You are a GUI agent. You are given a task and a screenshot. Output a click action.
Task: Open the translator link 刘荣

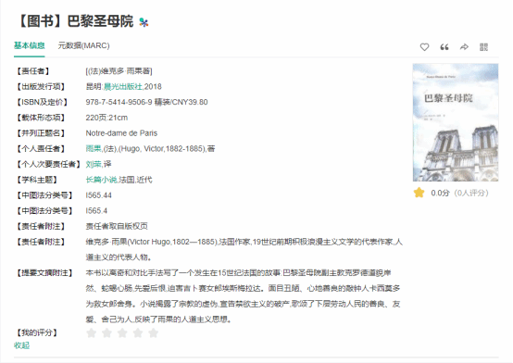point(94,164)
